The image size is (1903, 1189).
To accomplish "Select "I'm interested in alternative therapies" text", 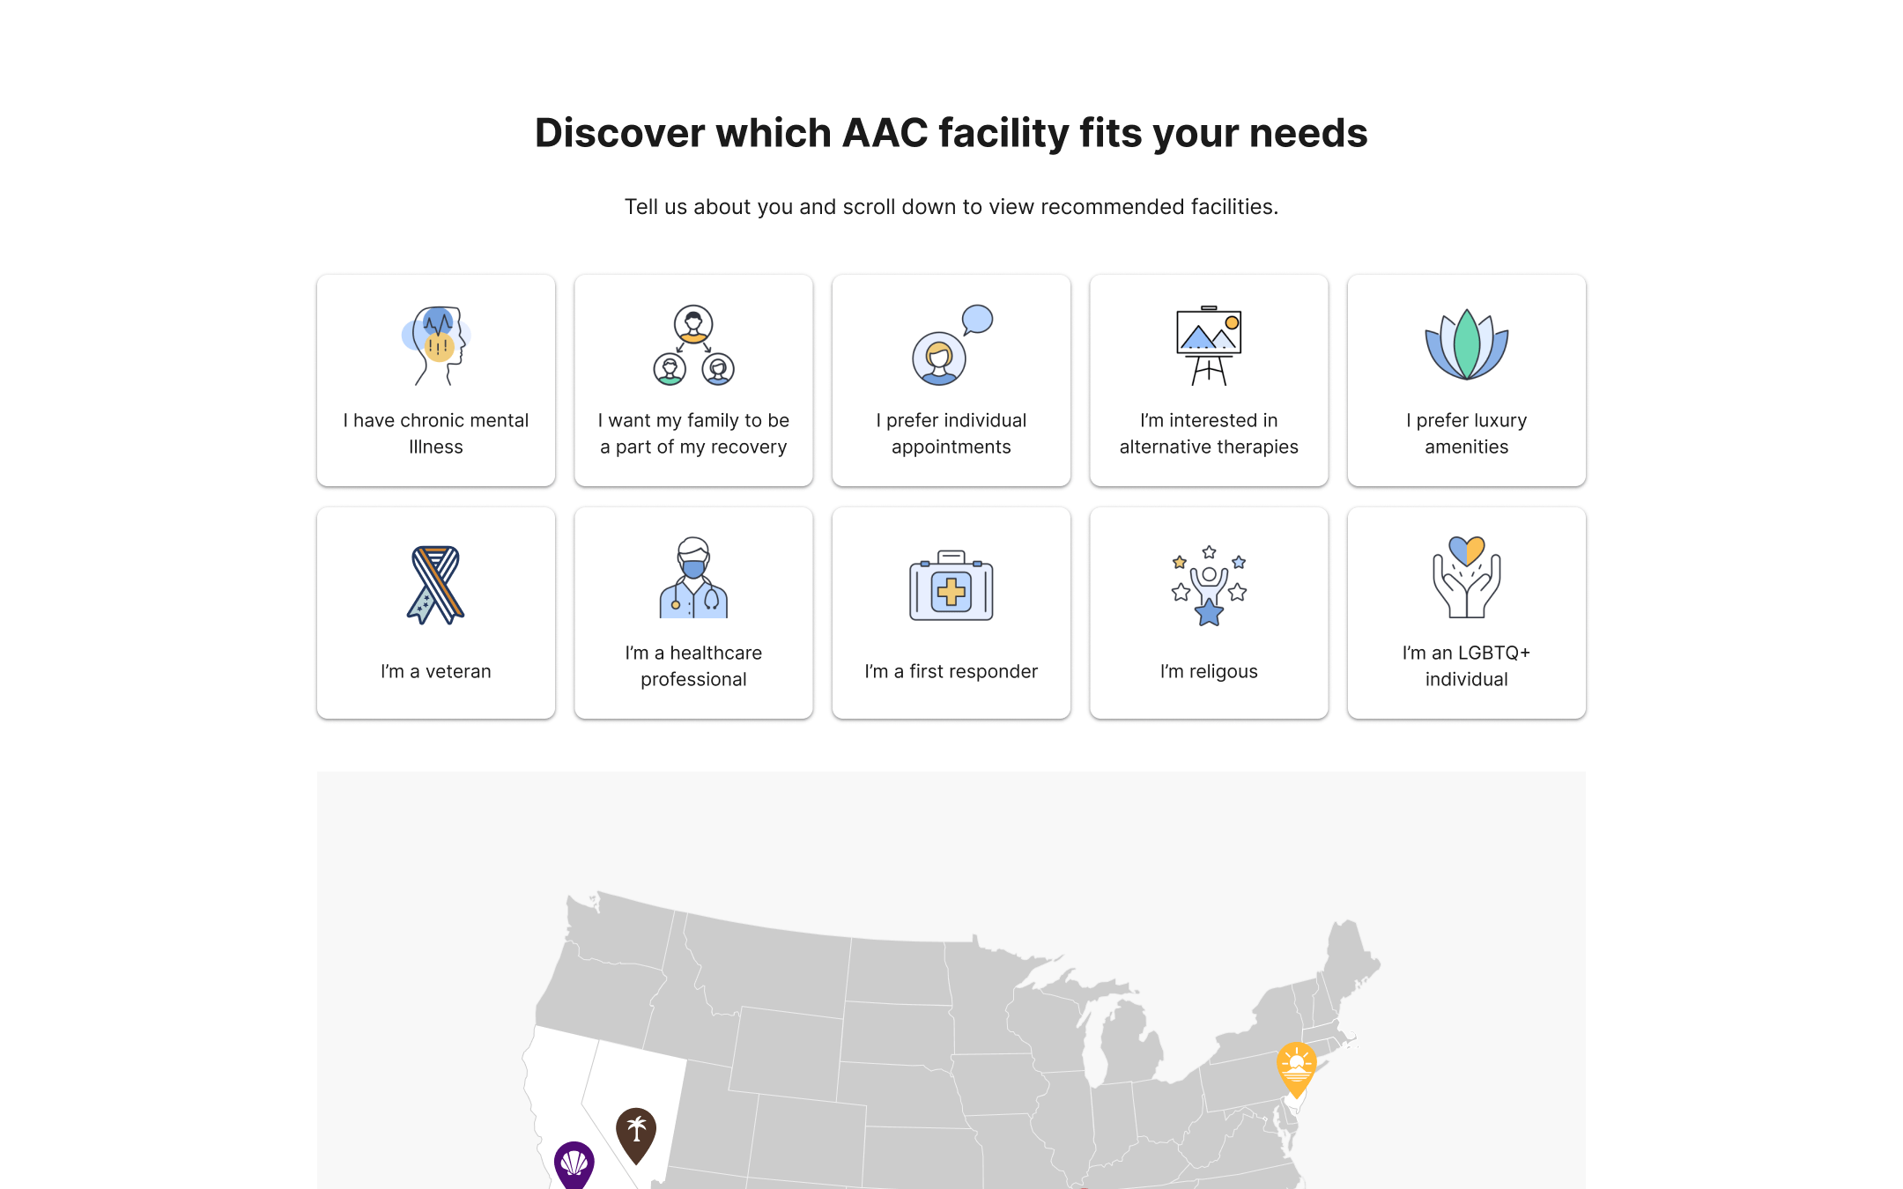I will point(1209,433).
